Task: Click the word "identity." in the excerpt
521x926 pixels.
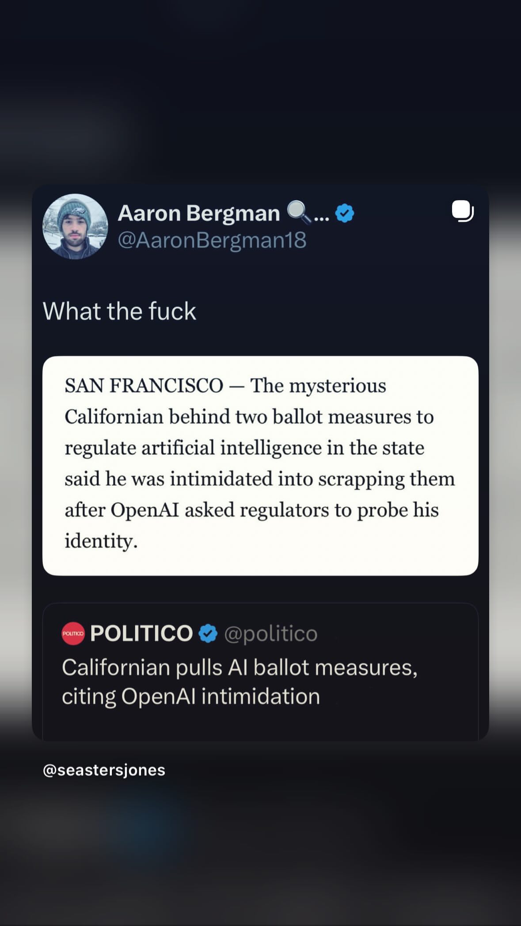Action: [101, 541]
